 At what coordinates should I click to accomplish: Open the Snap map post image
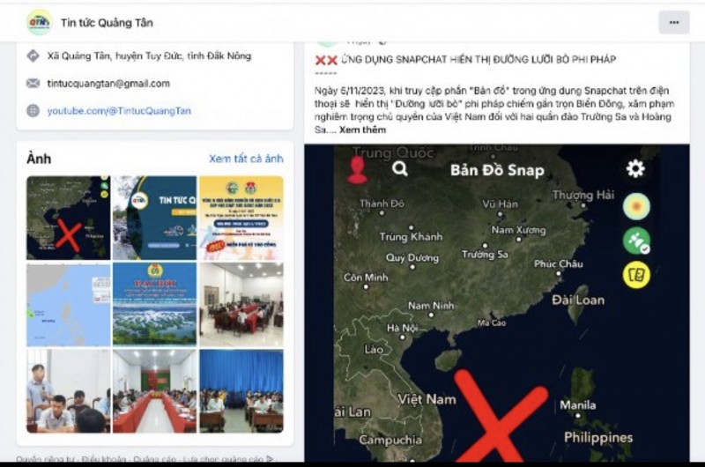point(497,303)
